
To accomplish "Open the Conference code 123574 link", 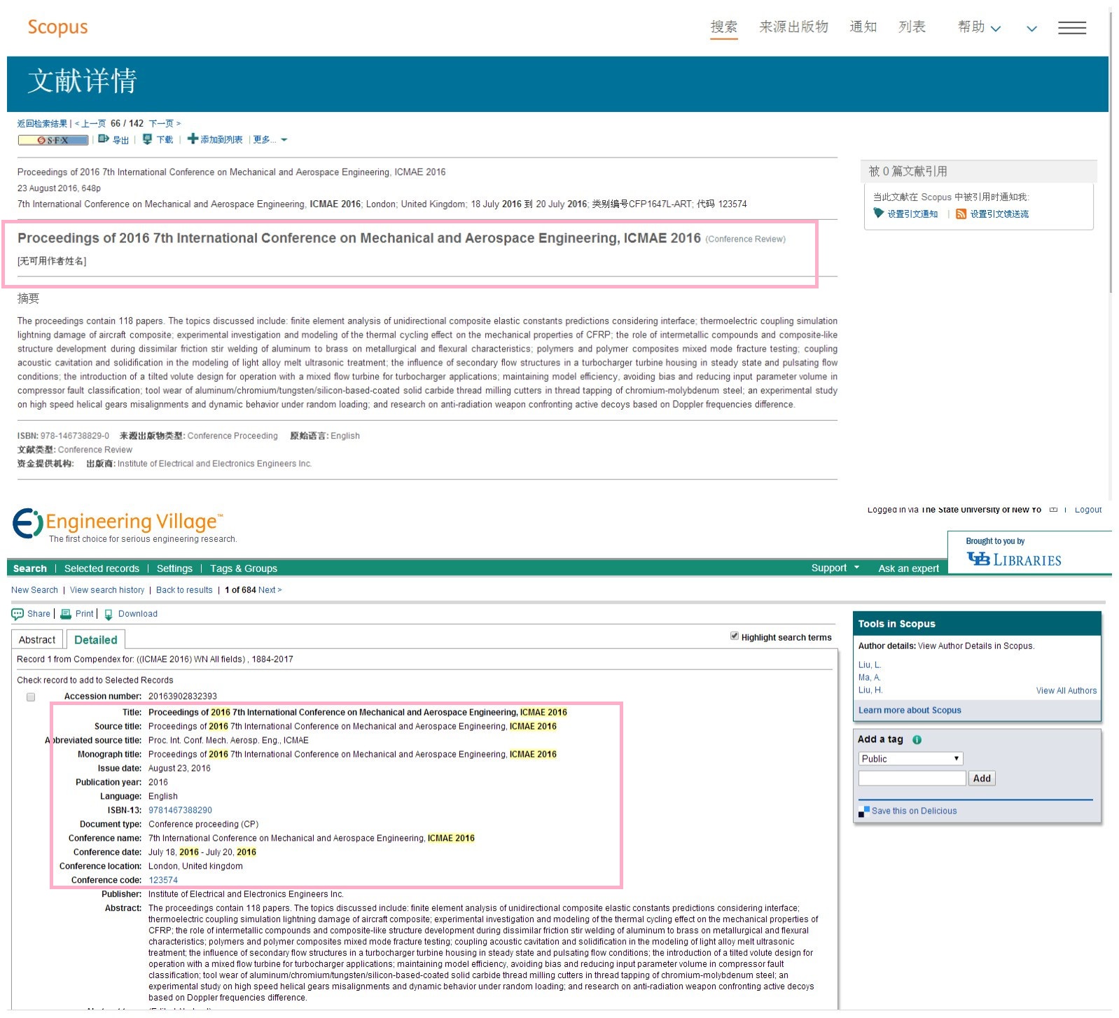I will click(x=163, y=880).
